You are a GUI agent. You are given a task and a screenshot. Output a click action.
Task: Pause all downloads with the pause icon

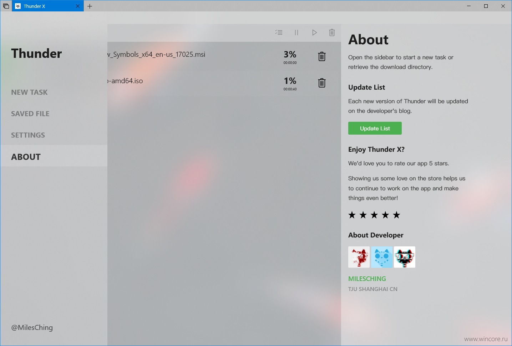[x=296, y=32]
